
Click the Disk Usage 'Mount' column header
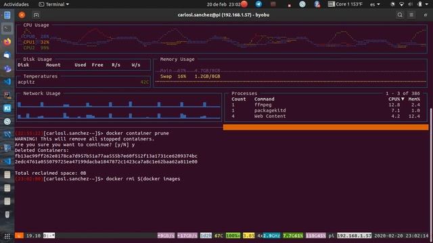click(53, 65)
